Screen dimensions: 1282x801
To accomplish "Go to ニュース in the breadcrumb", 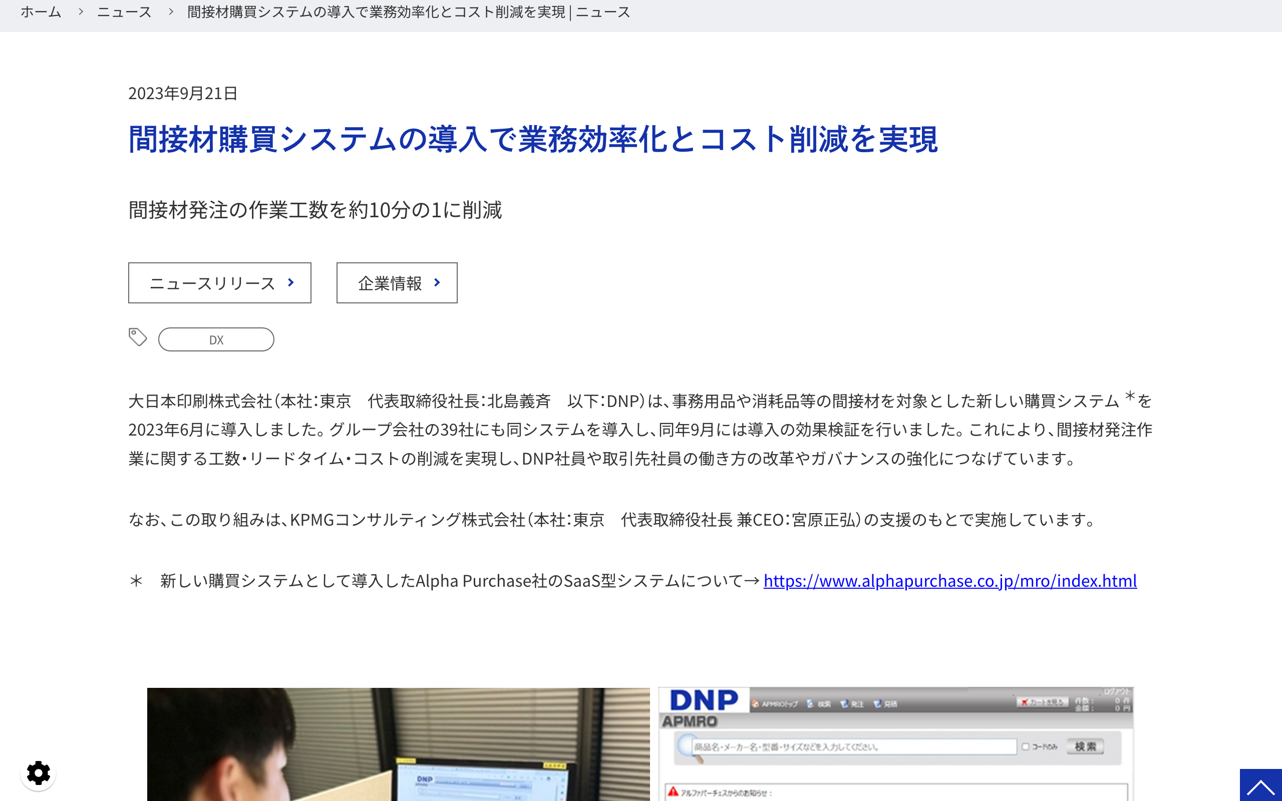I will [125, 12].
